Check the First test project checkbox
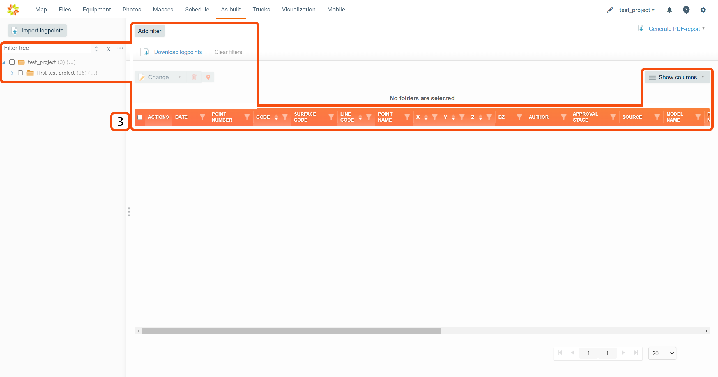The image size is (718, 377). point(20,73)
